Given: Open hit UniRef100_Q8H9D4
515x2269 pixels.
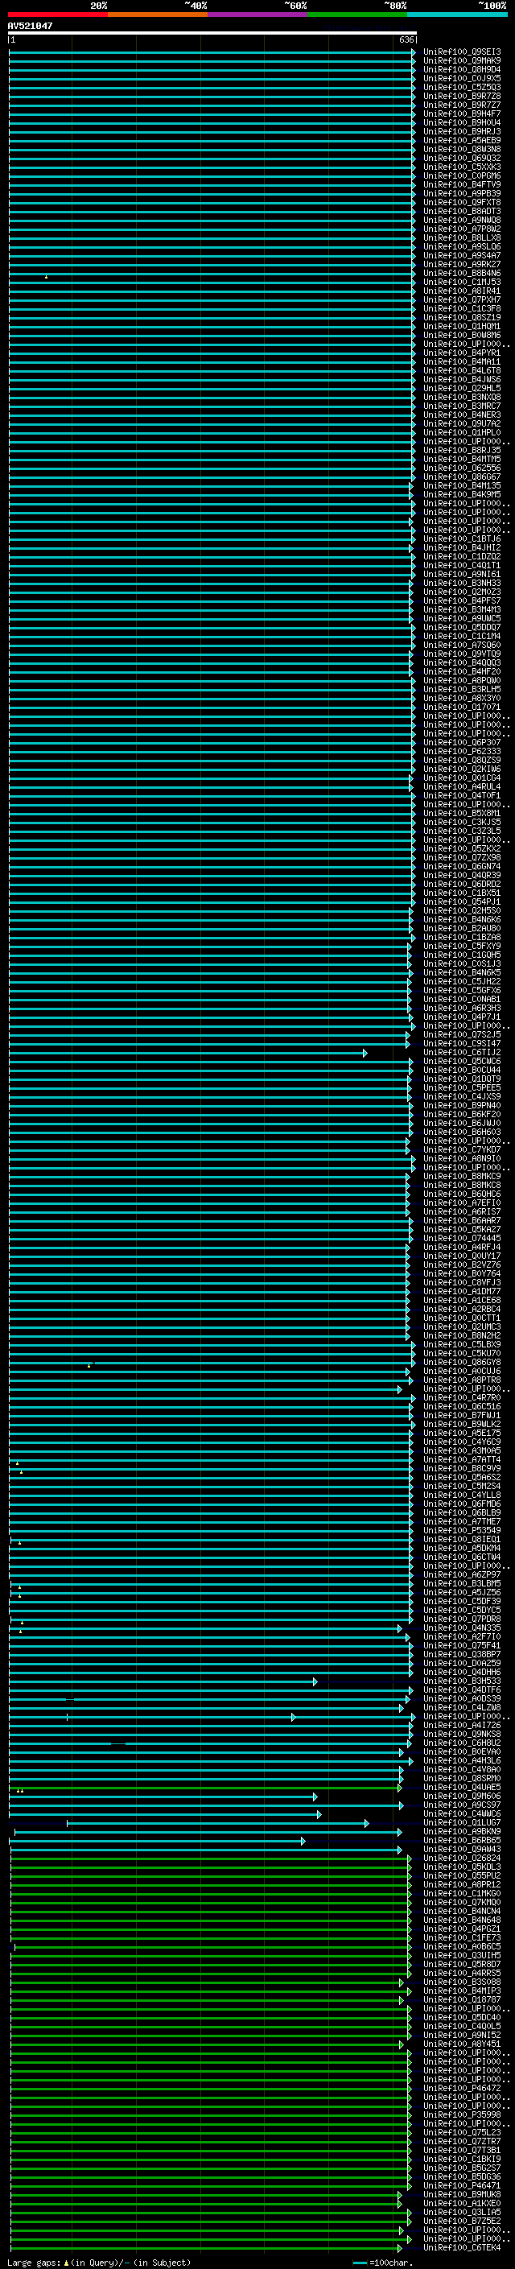Looking at the screenshot, I should pos(462,69).
